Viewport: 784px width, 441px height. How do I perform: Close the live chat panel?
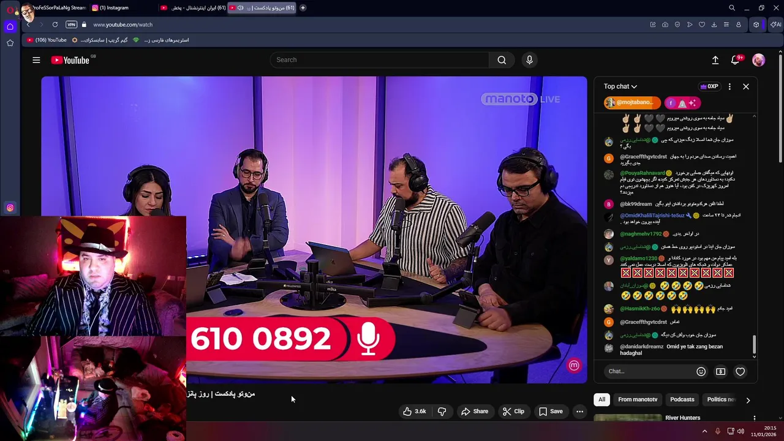pyautogui.click(x=746, y=86)
